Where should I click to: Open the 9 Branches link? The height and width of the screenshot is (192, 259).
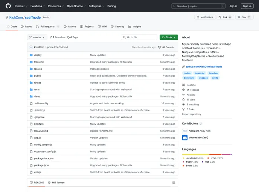(57, 37)
